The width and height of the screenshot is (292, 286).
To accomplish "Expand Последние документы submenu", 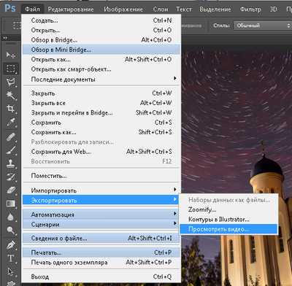I will pyautogui.click(x=101, y=80).
